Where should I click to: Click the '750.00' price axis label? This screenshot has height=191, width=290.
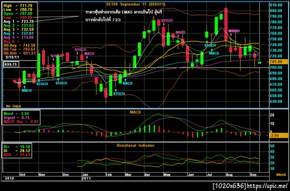click(276, 39)
